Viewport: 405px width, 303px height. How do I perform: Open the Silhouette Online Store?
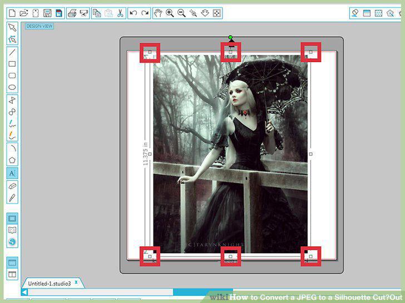point(12,242)
